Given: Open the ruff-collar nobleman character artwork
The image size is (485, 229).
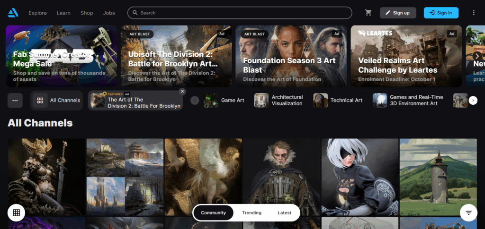Looking at the screenshot, I should click(281, 177).
